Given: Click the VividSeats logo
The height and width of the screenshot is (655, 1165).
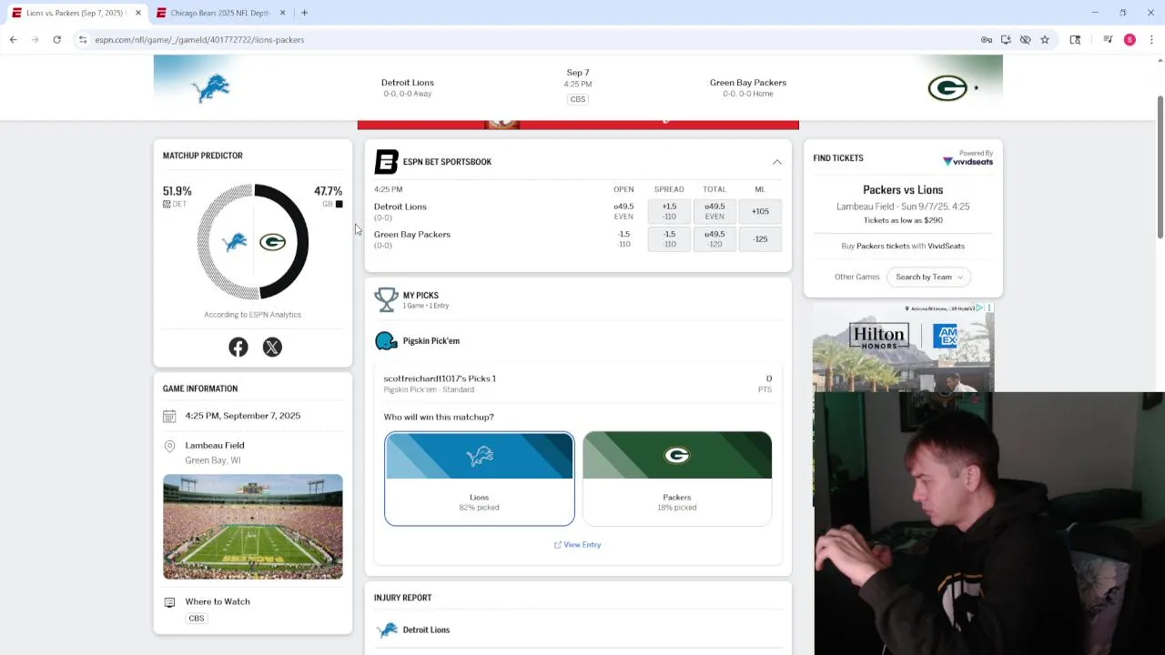Looking at the screenshot, I should point(968,161).
